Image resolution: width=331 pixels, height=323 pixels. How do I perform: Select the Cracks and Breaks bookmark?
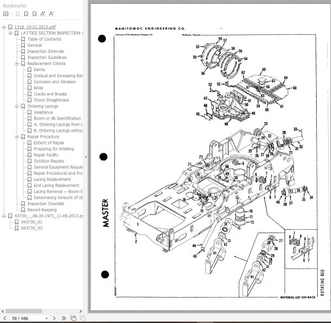click(x=50, y=94)
